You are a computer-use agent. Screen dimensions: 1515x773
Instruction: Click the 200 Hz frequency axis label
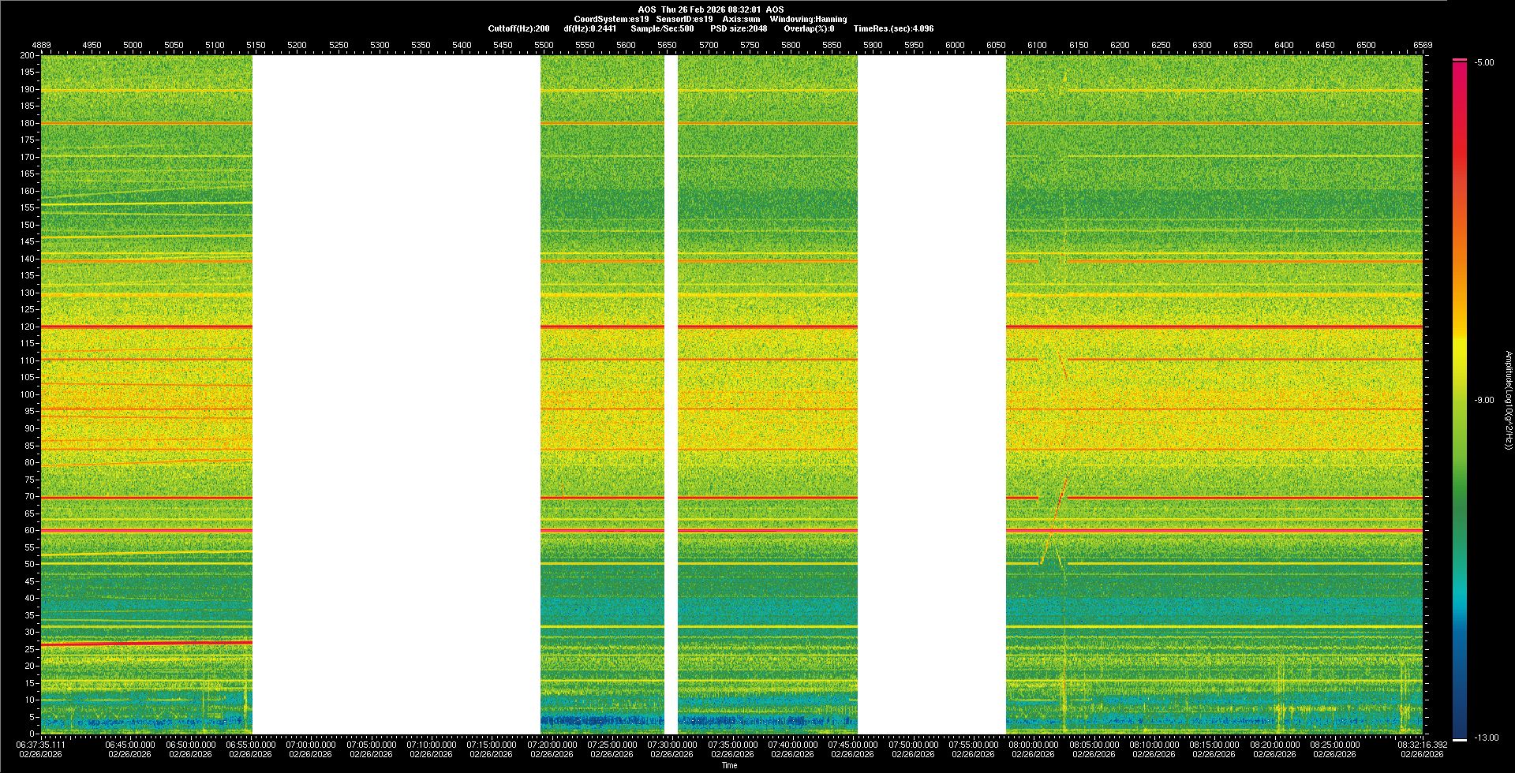[27, 56]
